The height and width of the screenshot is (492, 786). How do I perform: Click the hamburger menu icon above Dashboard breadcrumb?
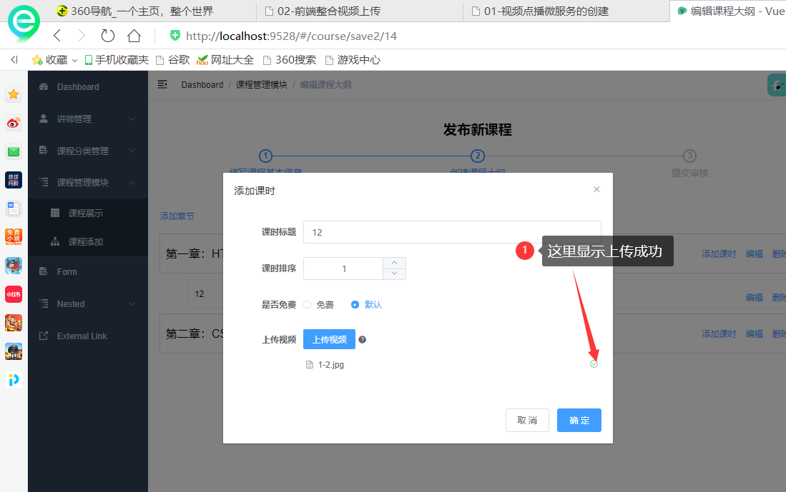point(162,84)
